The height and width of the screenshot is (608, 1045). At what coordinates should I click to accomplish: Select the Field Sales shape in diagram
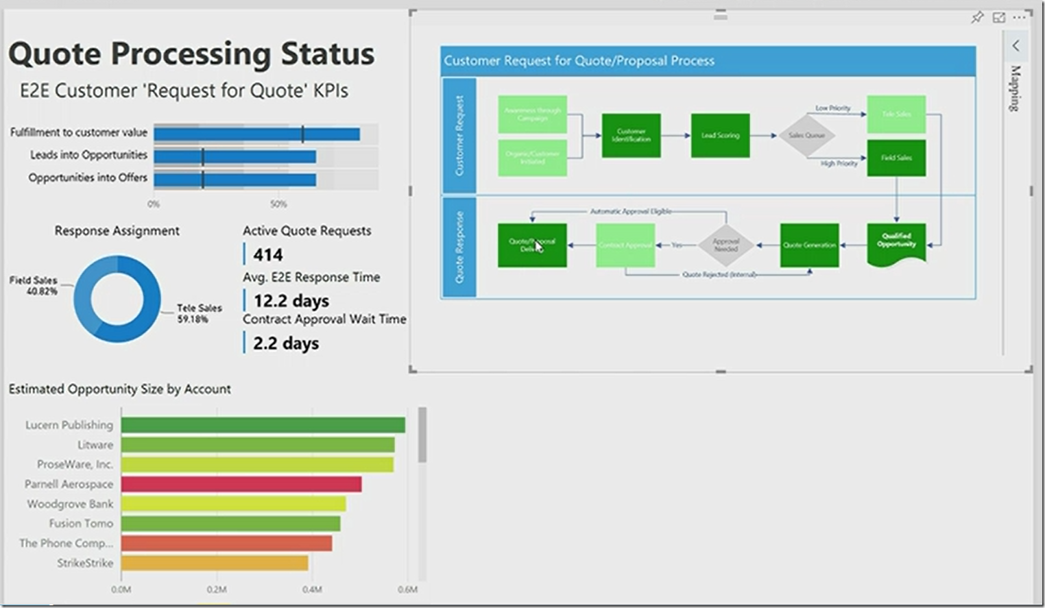pyautogui.click(x=896, y=158)
